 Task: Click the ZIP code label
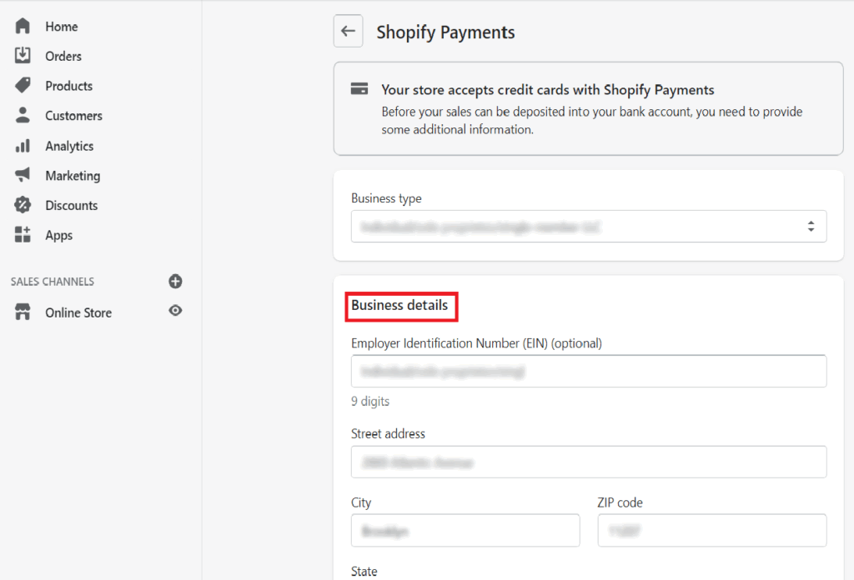point(620,502)
